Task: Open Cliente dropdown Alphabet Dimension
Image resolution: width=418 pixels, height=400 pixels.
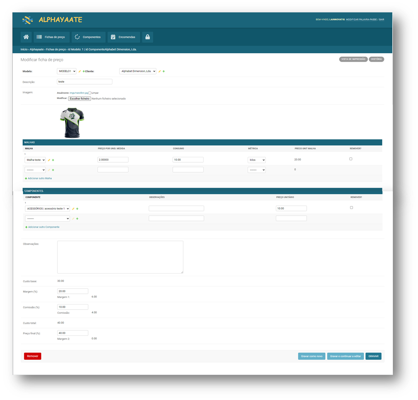Action: 138,71
